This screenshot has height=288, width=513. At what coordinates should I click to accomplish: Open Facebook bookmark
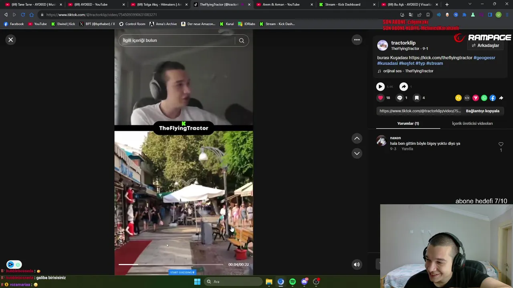(14, 24)
